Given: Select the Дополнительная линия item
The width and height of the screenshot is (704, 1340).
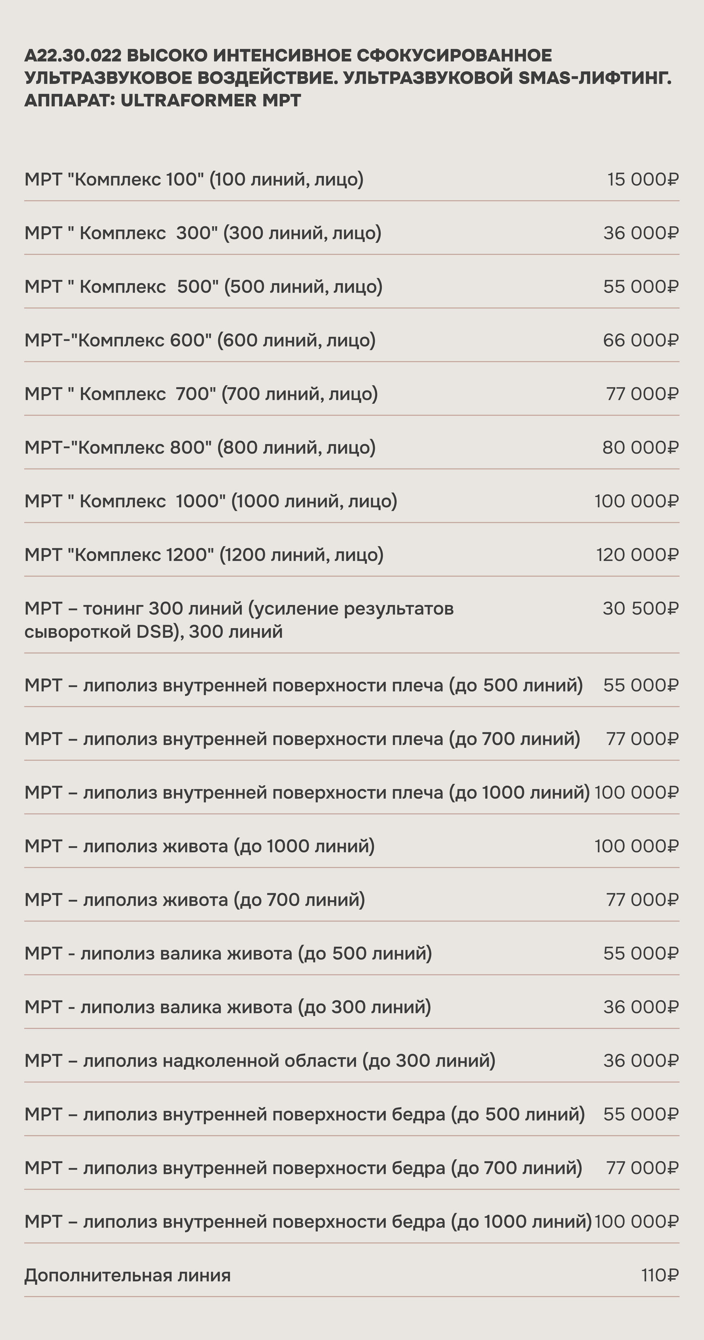Looking at the screenshot, I should 127,1275.
